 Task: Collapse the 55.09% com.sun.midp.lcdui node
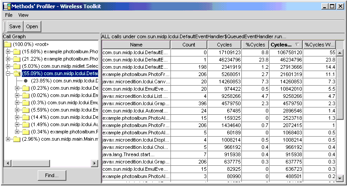(x=8, y=74)
